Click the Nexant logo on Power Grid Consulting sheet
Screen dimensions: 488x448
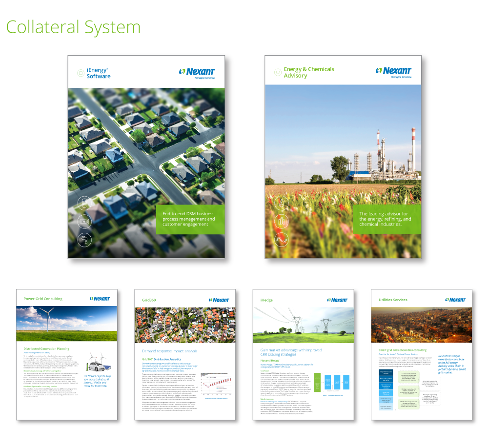tap(100, 299)
